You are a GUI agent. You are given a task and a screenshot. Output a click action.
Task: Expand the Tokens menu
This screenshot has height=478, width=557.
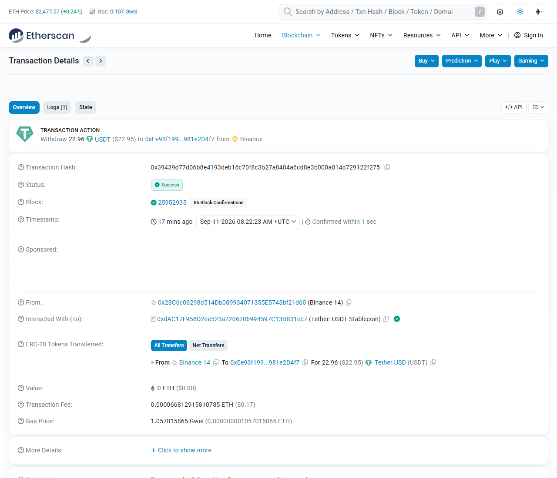pos(345,35)
